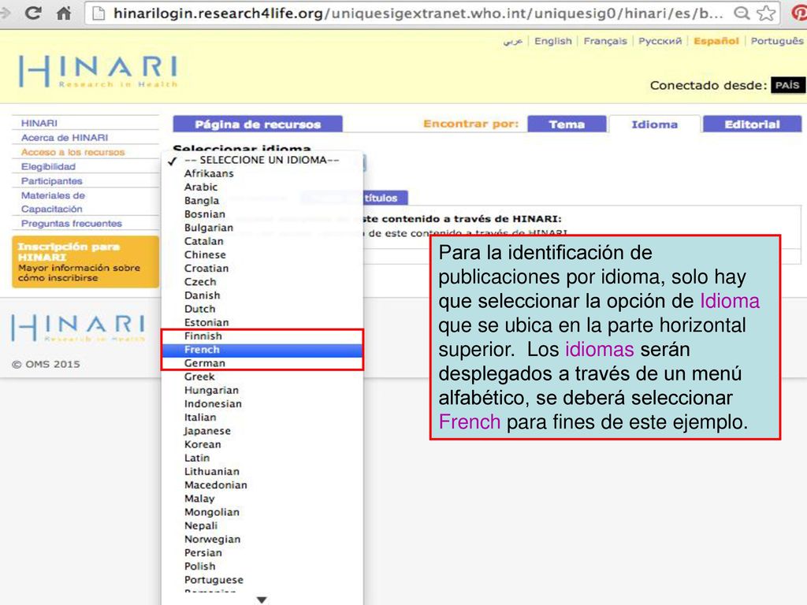Select Czech from the language list
The width and height of the screenshot is (807, 605).
262,282
